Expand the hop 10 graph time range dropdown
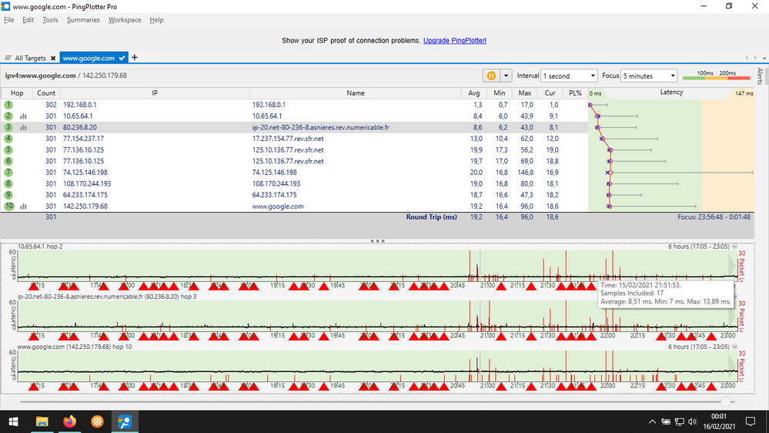 (x=734, y=347)
